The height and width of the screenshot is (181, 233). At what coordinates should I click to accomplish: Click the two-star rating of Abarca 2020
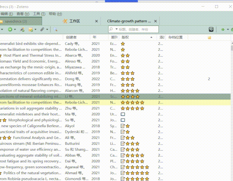point(125,55)
